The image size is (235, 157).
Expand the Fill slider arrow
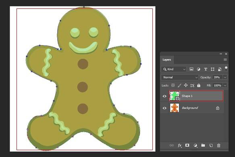[225, 85]
